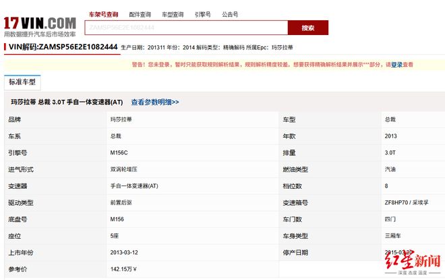This screenshot has width=445, height=280.
Task: Select the 标准车型 tab
Action: (x=22, y=82)
